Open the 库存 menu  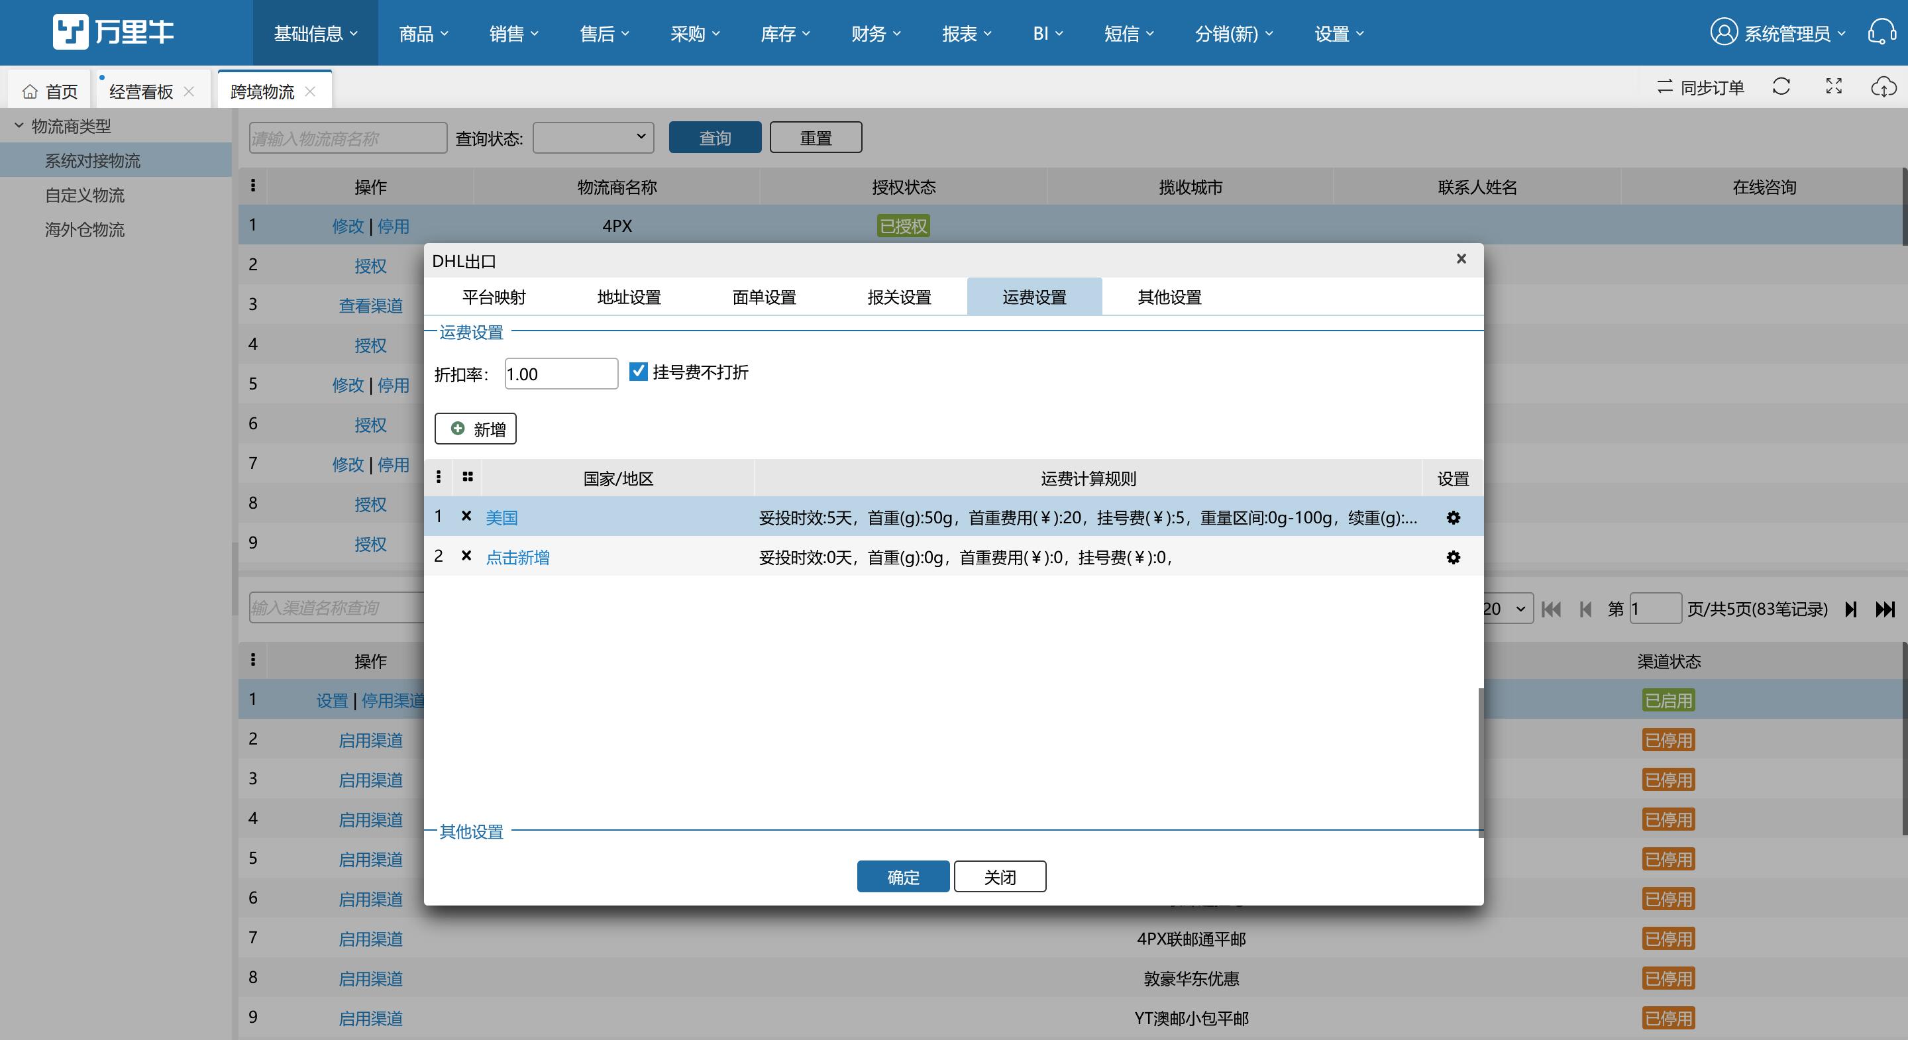(785, 33)
